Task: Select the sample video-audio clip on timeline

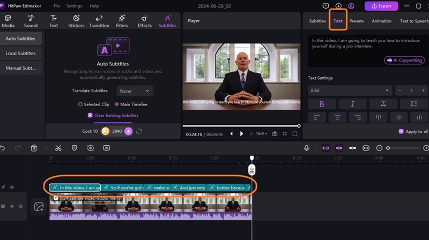Action: tap(151, 207)
